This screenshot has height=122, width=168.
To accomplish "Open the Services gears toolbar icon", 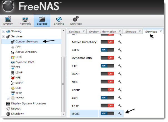I will [x=76, y=21].
